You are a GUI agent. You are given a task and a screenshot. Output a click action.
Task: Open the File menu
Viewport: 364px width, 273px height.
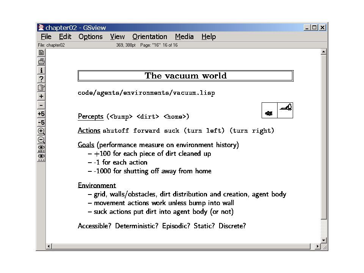46,37
